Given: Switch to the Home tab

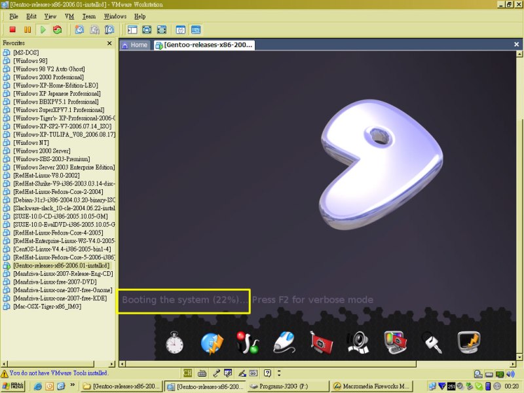Looking at the screenshot, I should pyautogui.click(x=135, y=45).
